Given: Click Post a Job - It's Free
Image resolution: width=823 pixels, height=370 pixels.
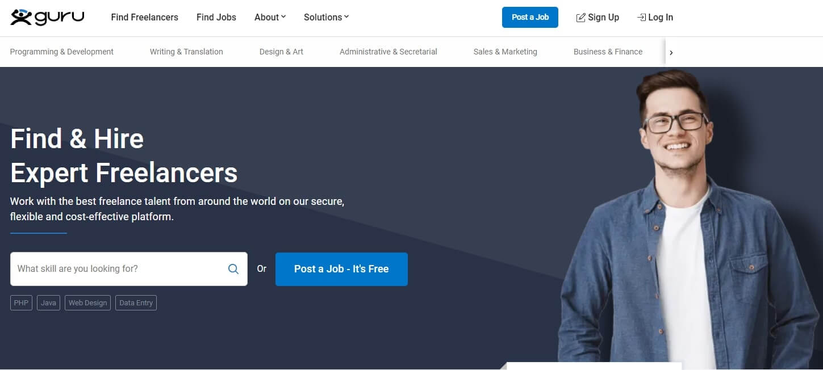Looking at the screenshot, I should (341, 269).
